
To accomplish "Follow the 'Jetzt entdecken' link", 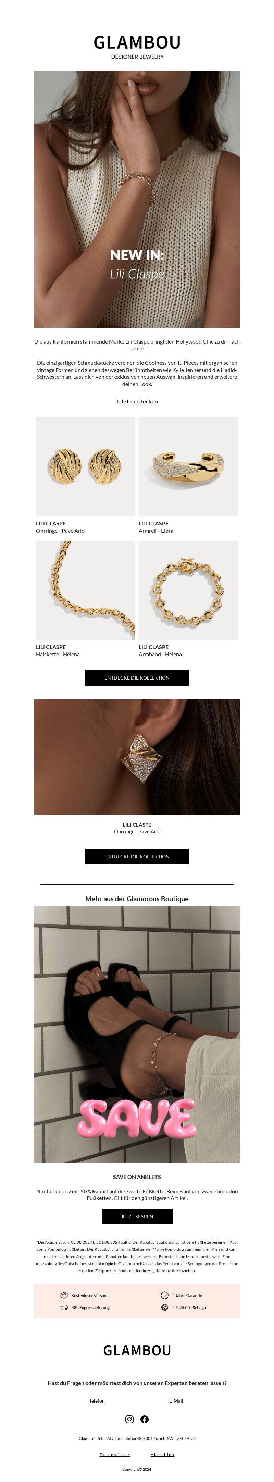I will [137, 401].
